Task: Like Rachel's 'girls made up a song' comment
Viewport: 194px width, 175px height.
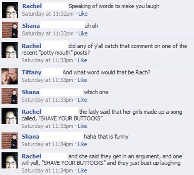Action: coord(83,126)
